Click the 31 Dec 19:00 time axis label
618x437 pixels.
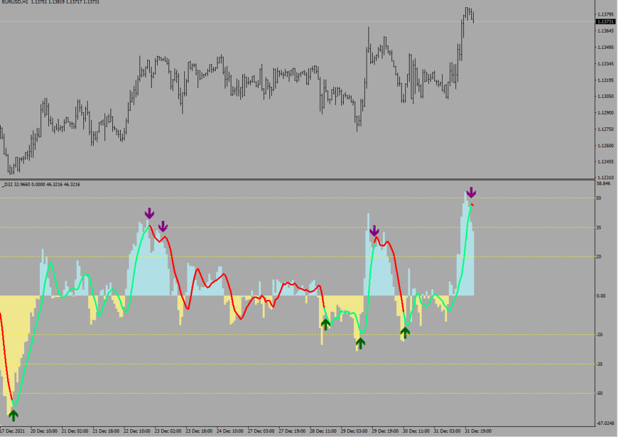(x=478, y=432)
